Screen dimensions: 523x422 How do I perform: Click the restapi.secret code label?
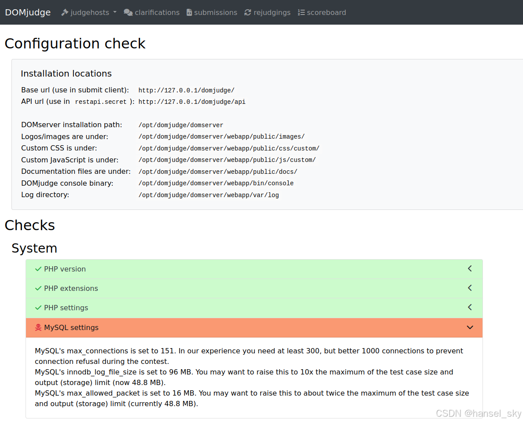tap(101, 102)
